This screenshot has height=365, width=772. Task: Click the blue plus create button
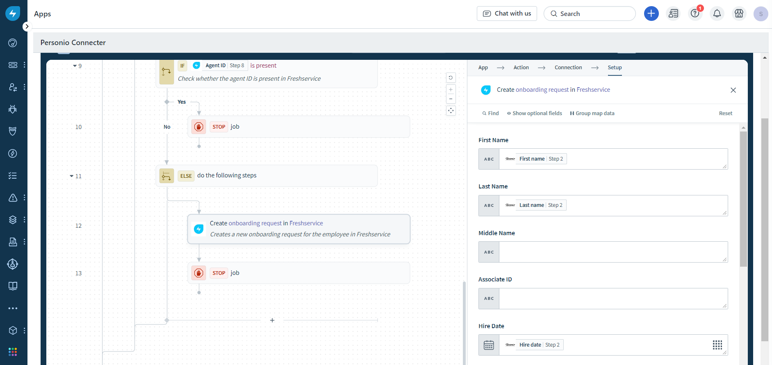pyautogui.click(x=651, y=14)
